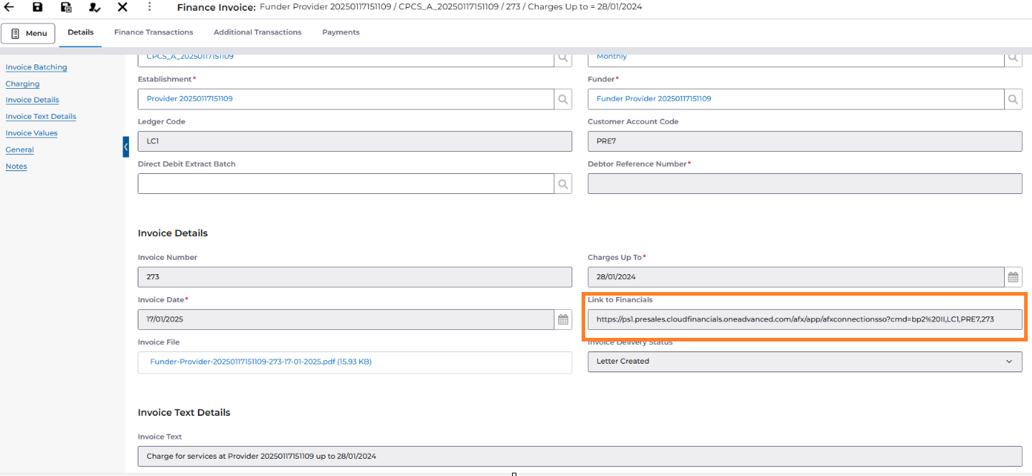The image size is (1032, 476).
Task: Open the three-dot more options menu
Action: click(149, 7)
